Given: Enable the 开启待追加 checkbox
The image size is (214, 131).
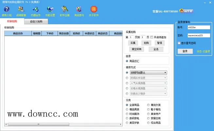Looking at the screenshot, I should pyautogui.click(x=152, y=37).
